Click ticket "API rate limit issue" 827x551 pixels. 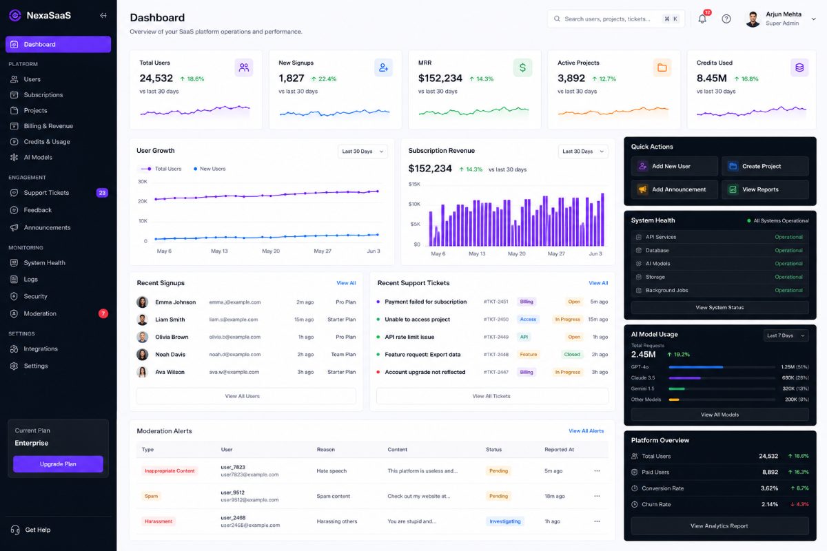point(409,337)
